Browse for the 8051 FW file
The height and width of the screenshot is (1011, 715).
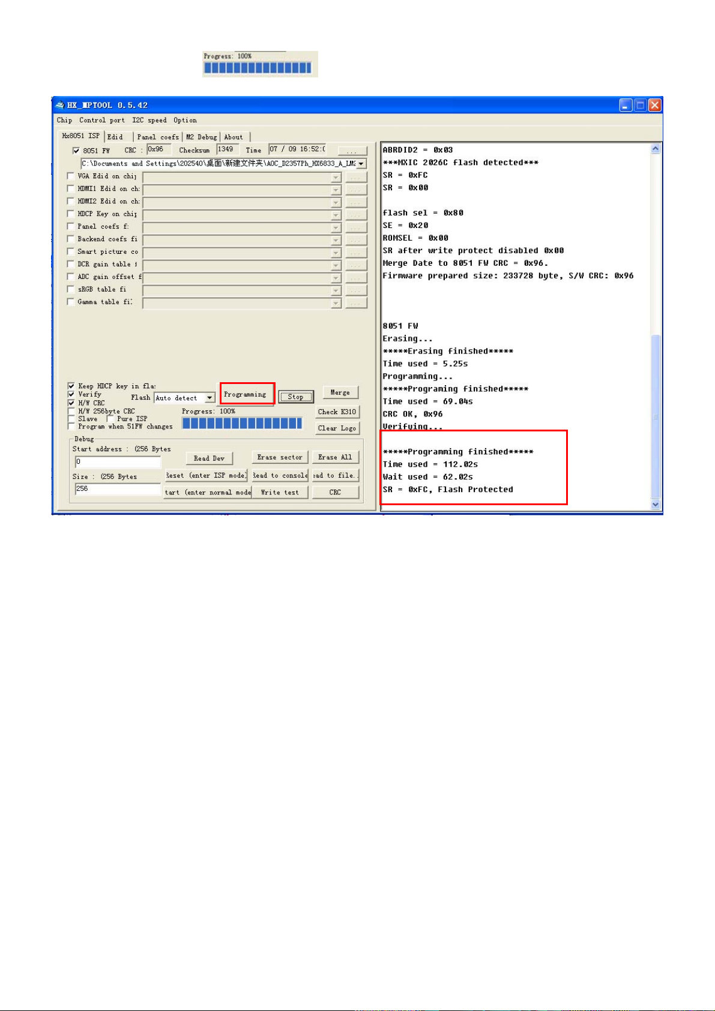[x=352, y=151]
